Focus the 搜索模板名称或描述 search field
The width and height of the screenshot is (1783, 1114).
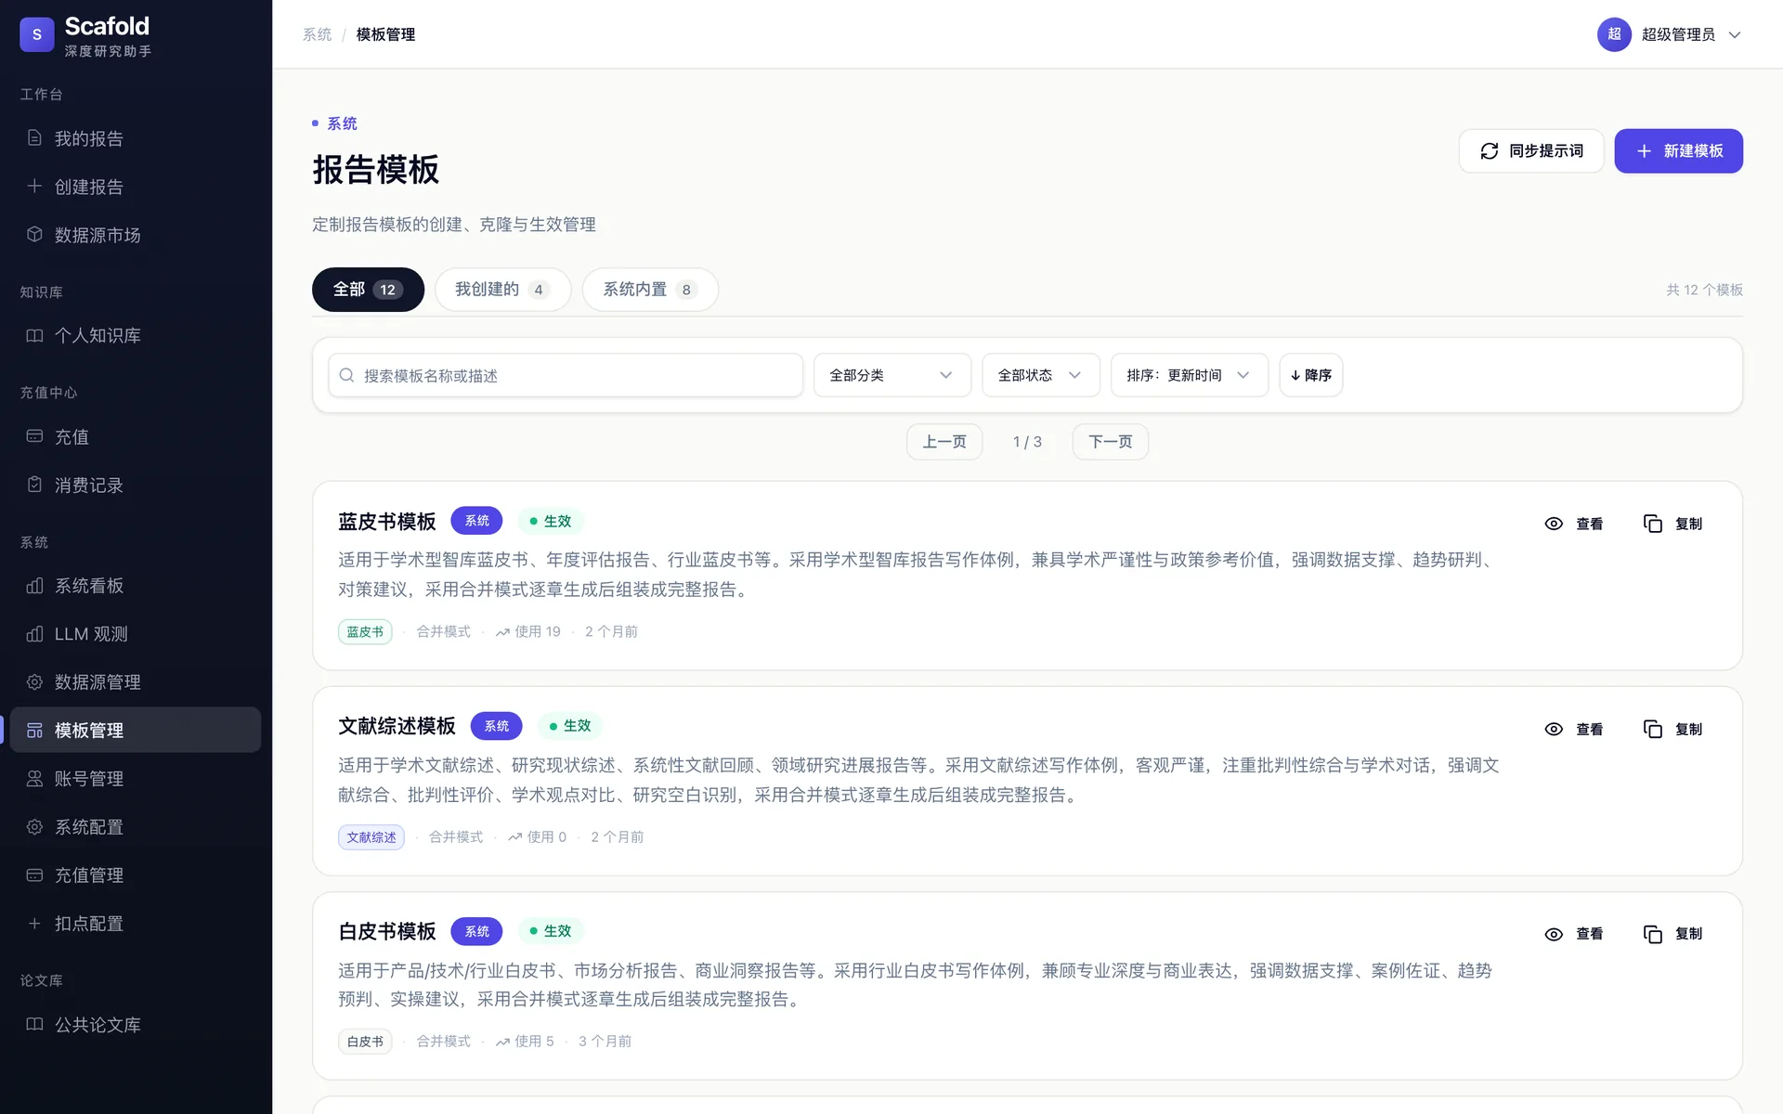click(x=565, y=375)
